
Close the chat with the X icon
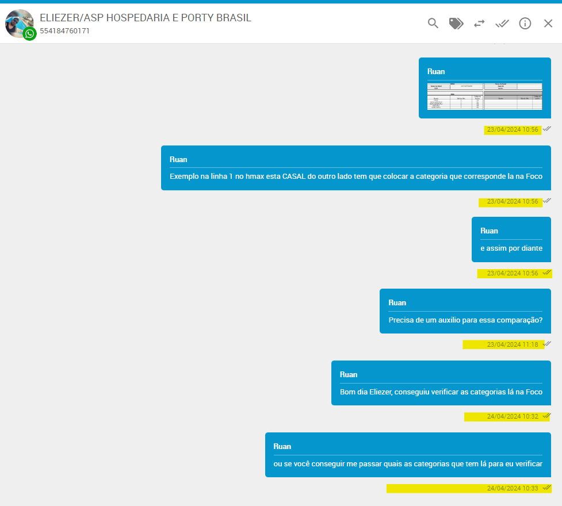click(548, 23)
